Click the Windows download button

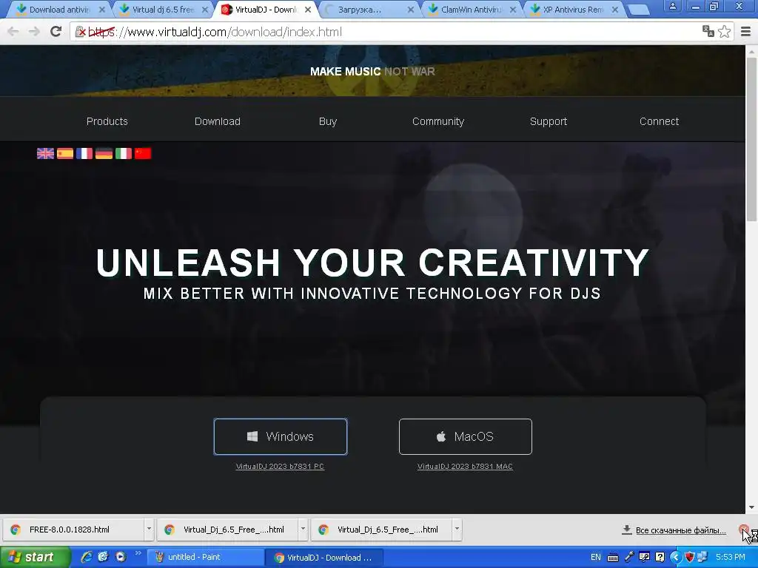(281, 436)
